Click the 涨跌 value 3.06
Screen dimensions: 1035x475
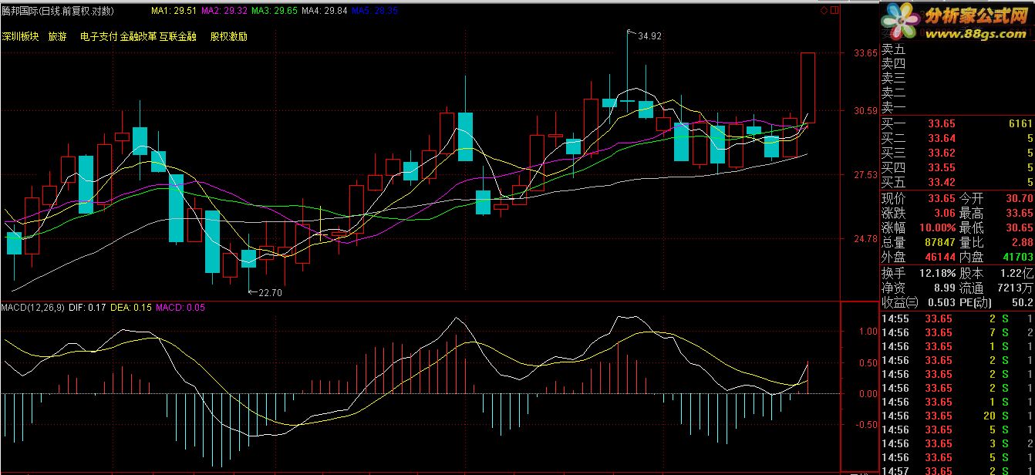click(945, 214)
